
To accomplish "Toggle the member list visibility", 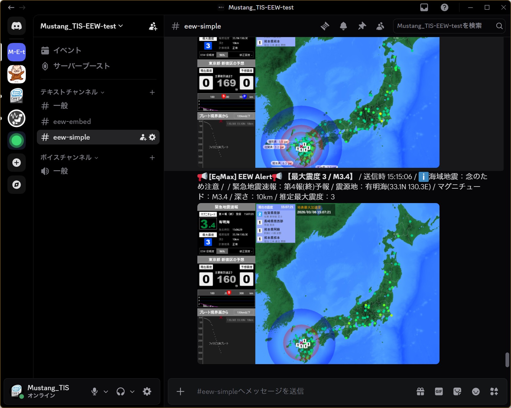I will click(x=380, y=26).
